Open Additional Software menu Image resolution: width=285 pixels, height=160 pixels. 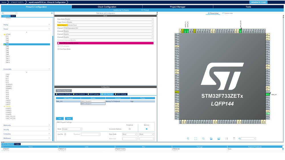click(121, 10)
